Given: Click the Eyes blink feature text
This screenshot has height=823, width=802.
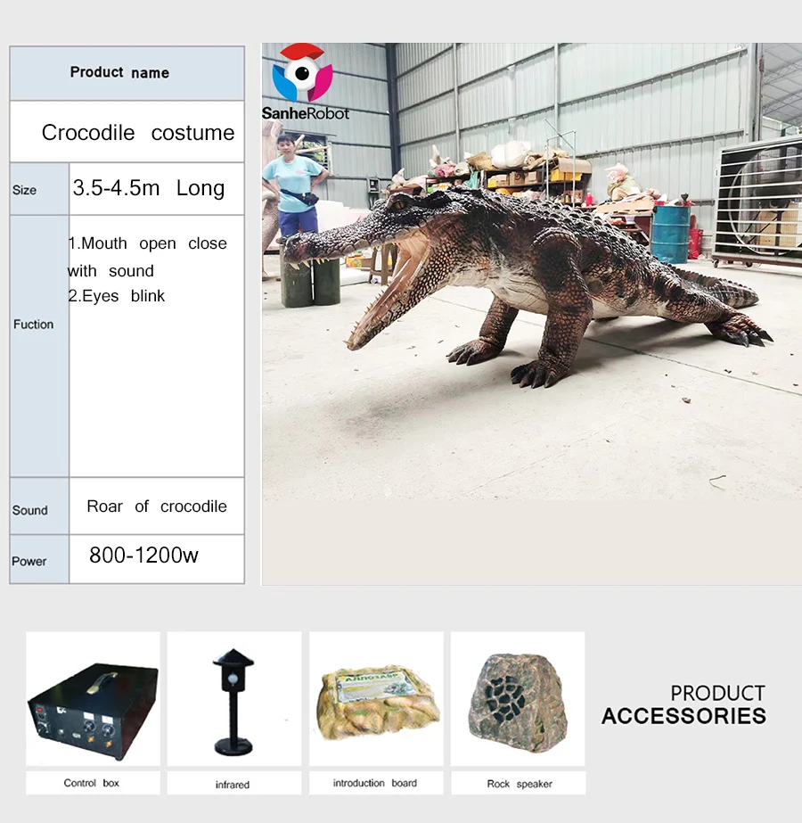Looking at the screenshot, I should tap(117, 296).
